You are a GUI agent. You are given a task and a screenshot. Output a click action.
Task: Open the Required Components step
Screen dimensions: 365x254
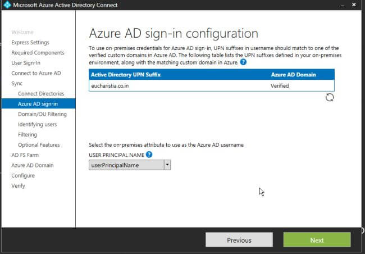point(38,53)
